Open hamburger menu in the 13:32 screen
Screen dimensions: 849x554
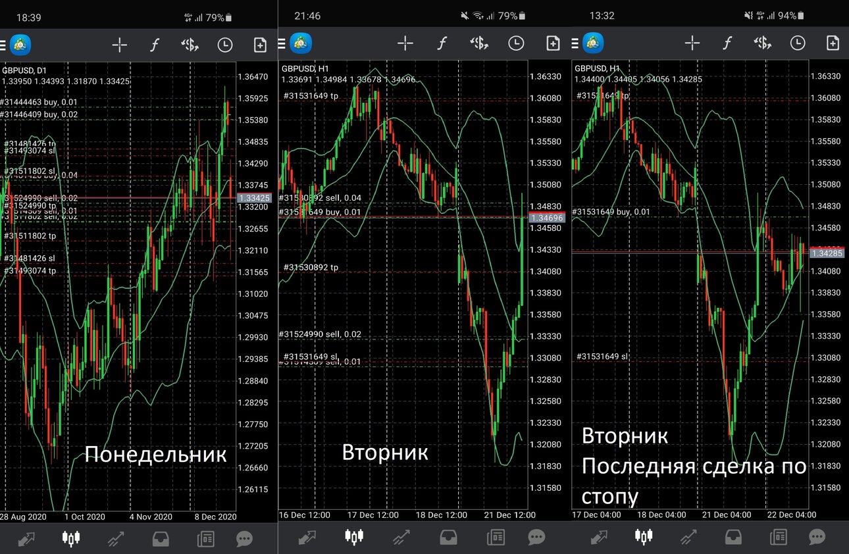pyautogui.click(x=576, y=43)
